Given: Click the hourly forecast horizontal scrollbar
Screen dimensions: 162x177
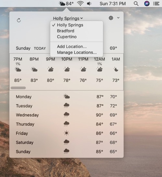Looking at the screenshot, I should pyautogui.click(x=18, y=88).
